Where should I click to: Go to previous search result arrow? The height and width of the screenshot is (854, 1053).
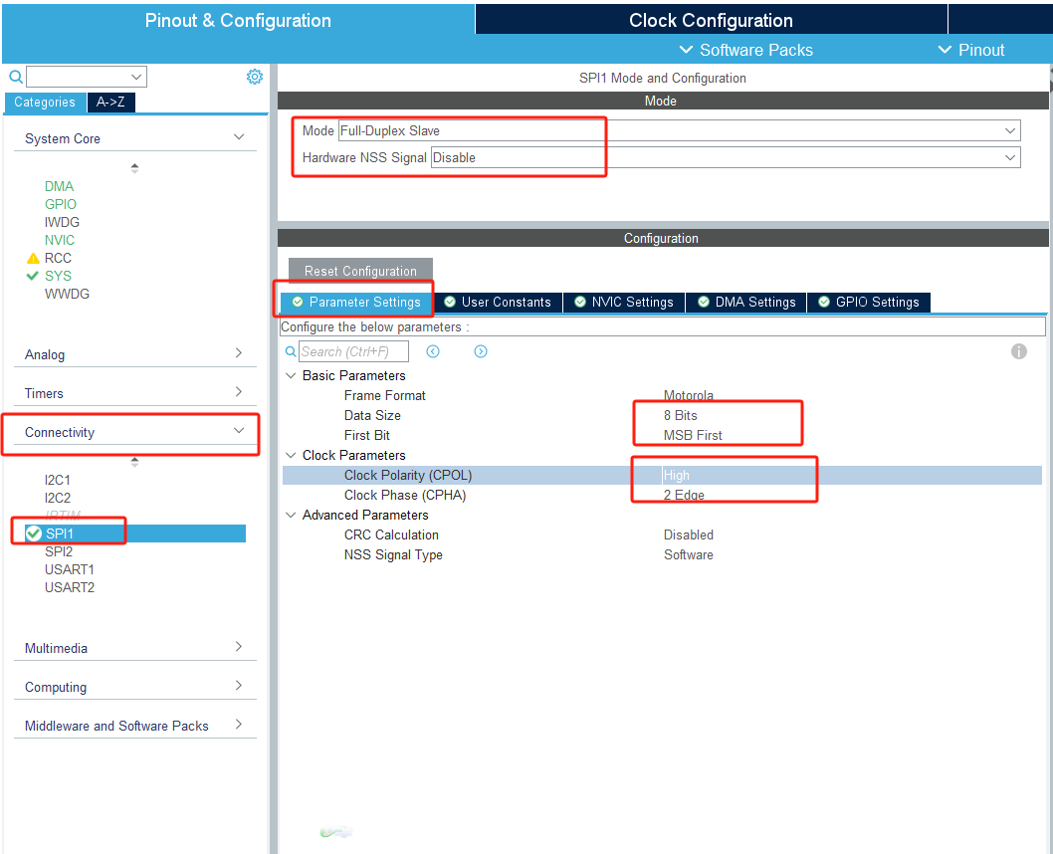(x=433, y=351)
